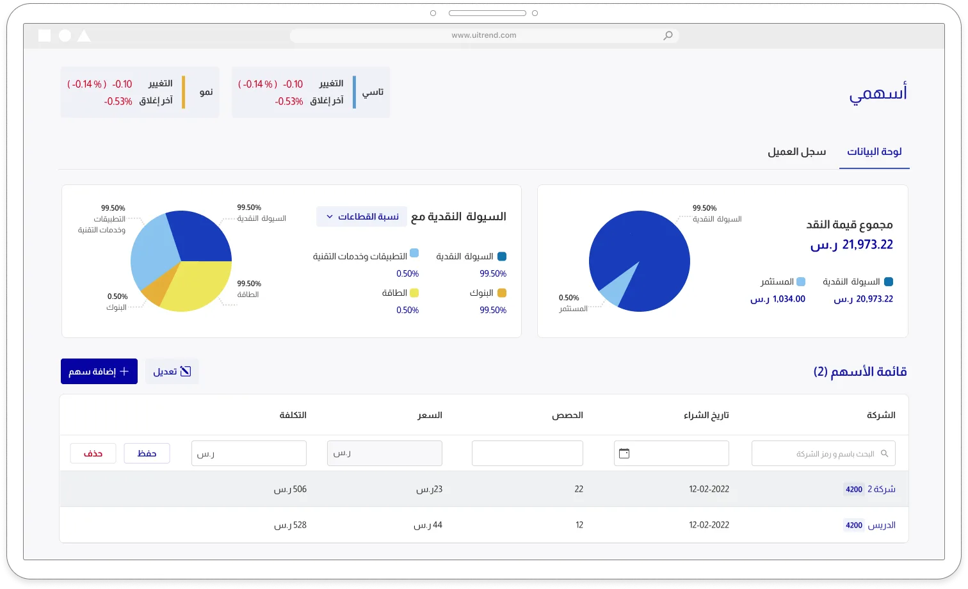Click the orange البنوك legend swatch

[502, 293]
